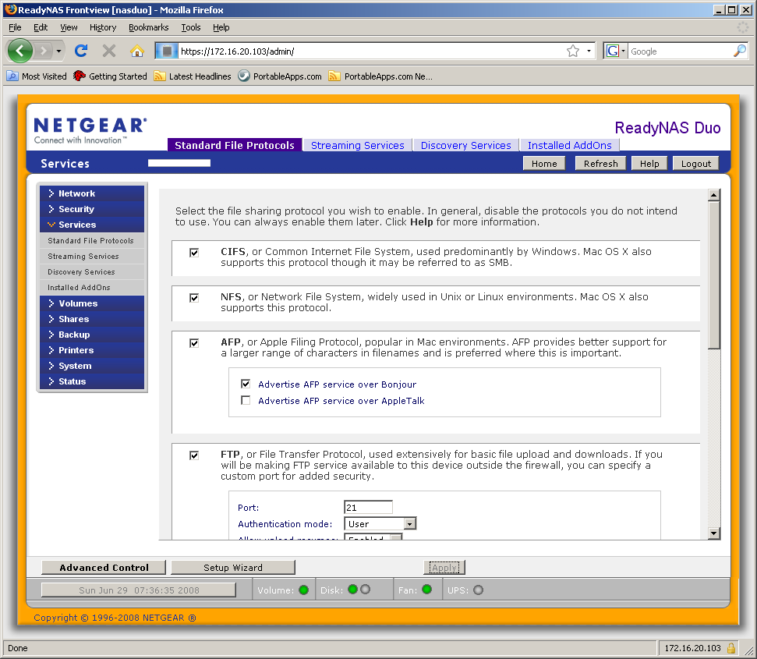Toggle the FTP protocol checkbox
The height and width of the screenshot is (659, 757).
(x=194, y=455)
